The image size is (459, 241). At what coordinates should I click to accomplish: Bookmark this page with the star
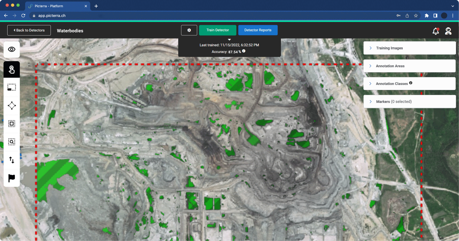[416, 16]
